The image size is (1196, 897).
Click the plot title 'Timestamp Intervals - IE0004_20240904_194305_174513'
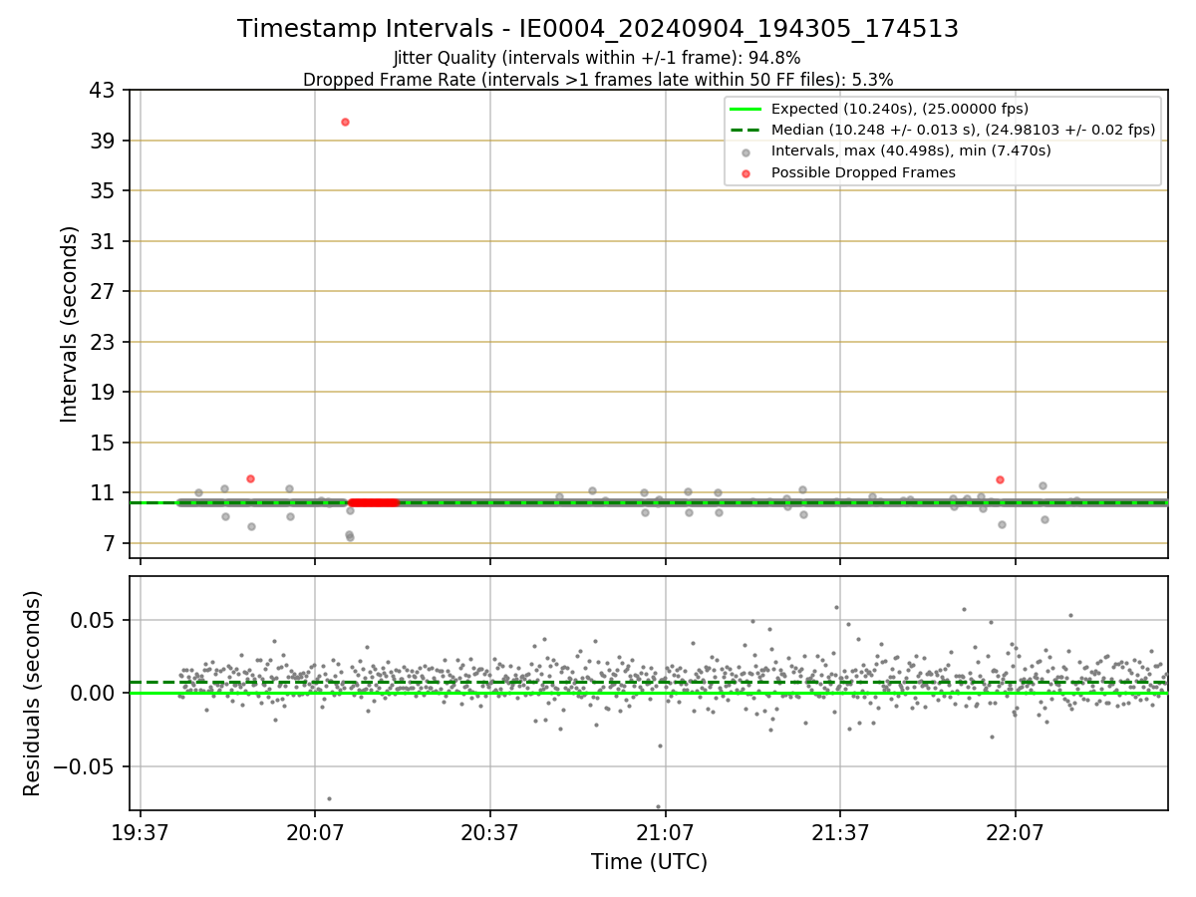pos(598,29)
